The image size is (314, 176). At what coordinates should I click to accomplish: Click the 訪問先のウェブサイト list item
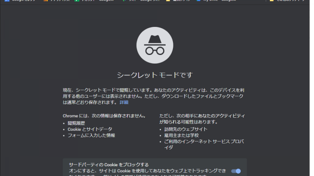click(x=186, y=129)
